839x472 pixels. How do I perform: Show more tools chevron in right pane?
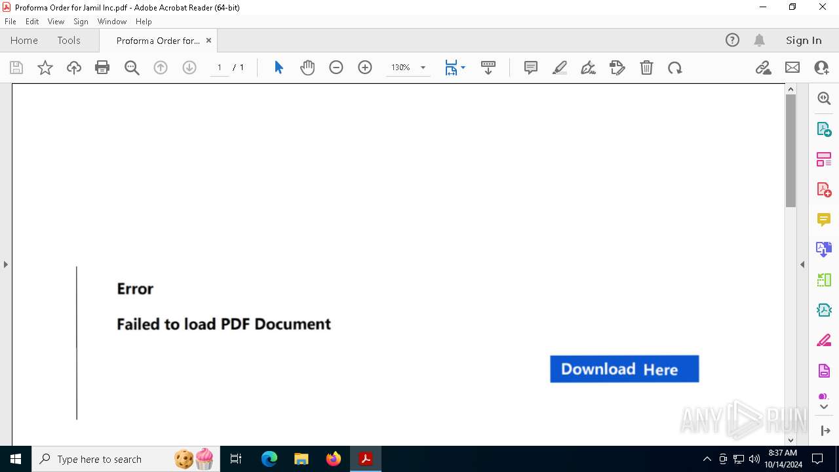824,407
